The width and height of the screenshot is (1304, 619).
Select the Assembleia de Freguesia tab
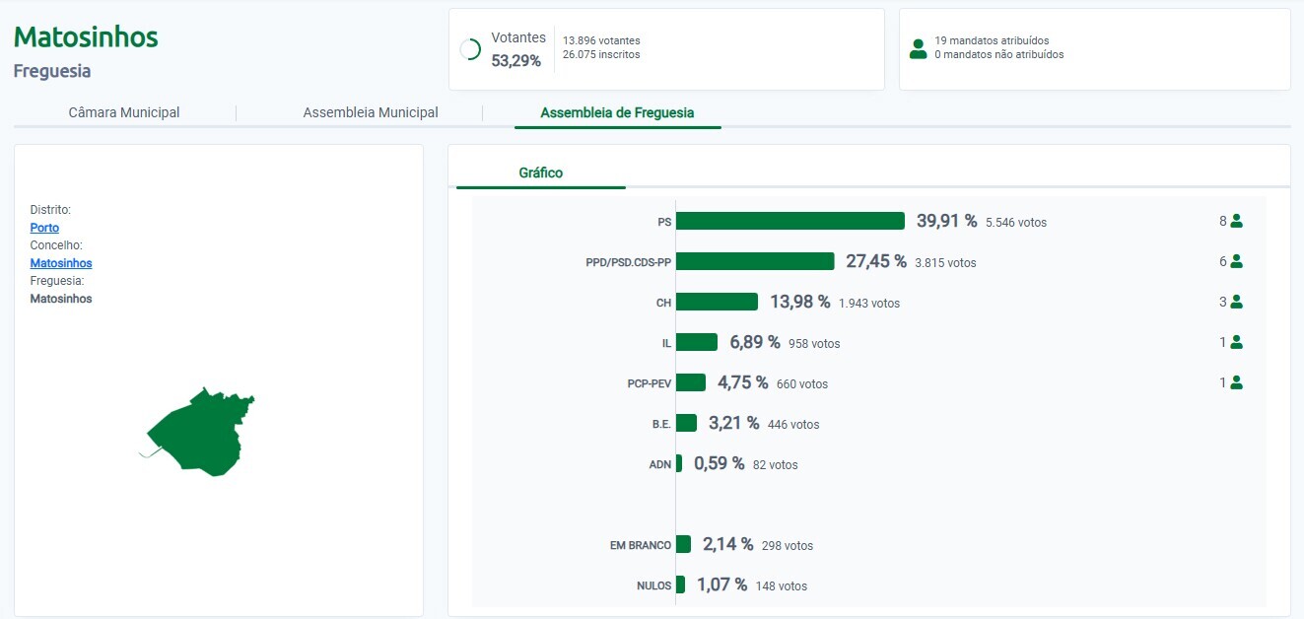(x=617, y=112)
